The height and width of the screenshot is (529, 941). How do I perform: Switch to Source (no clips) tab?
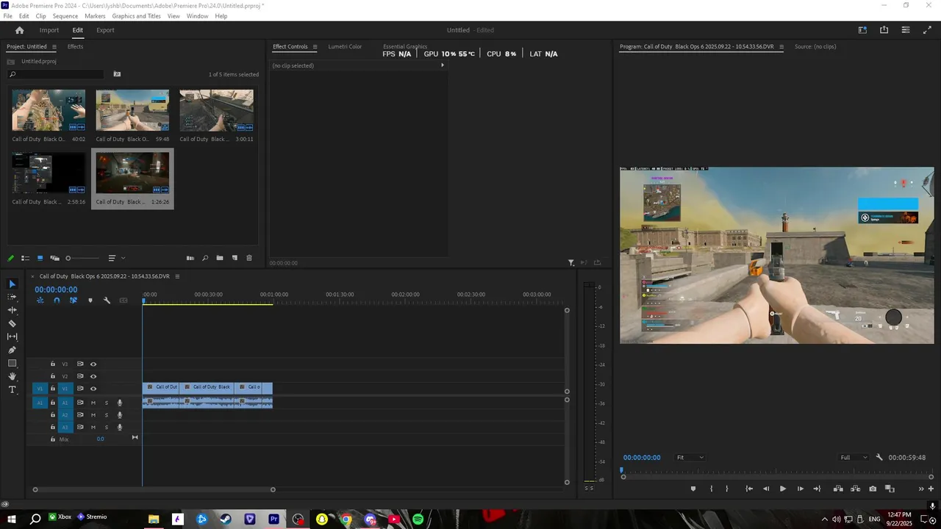point(815,46)
